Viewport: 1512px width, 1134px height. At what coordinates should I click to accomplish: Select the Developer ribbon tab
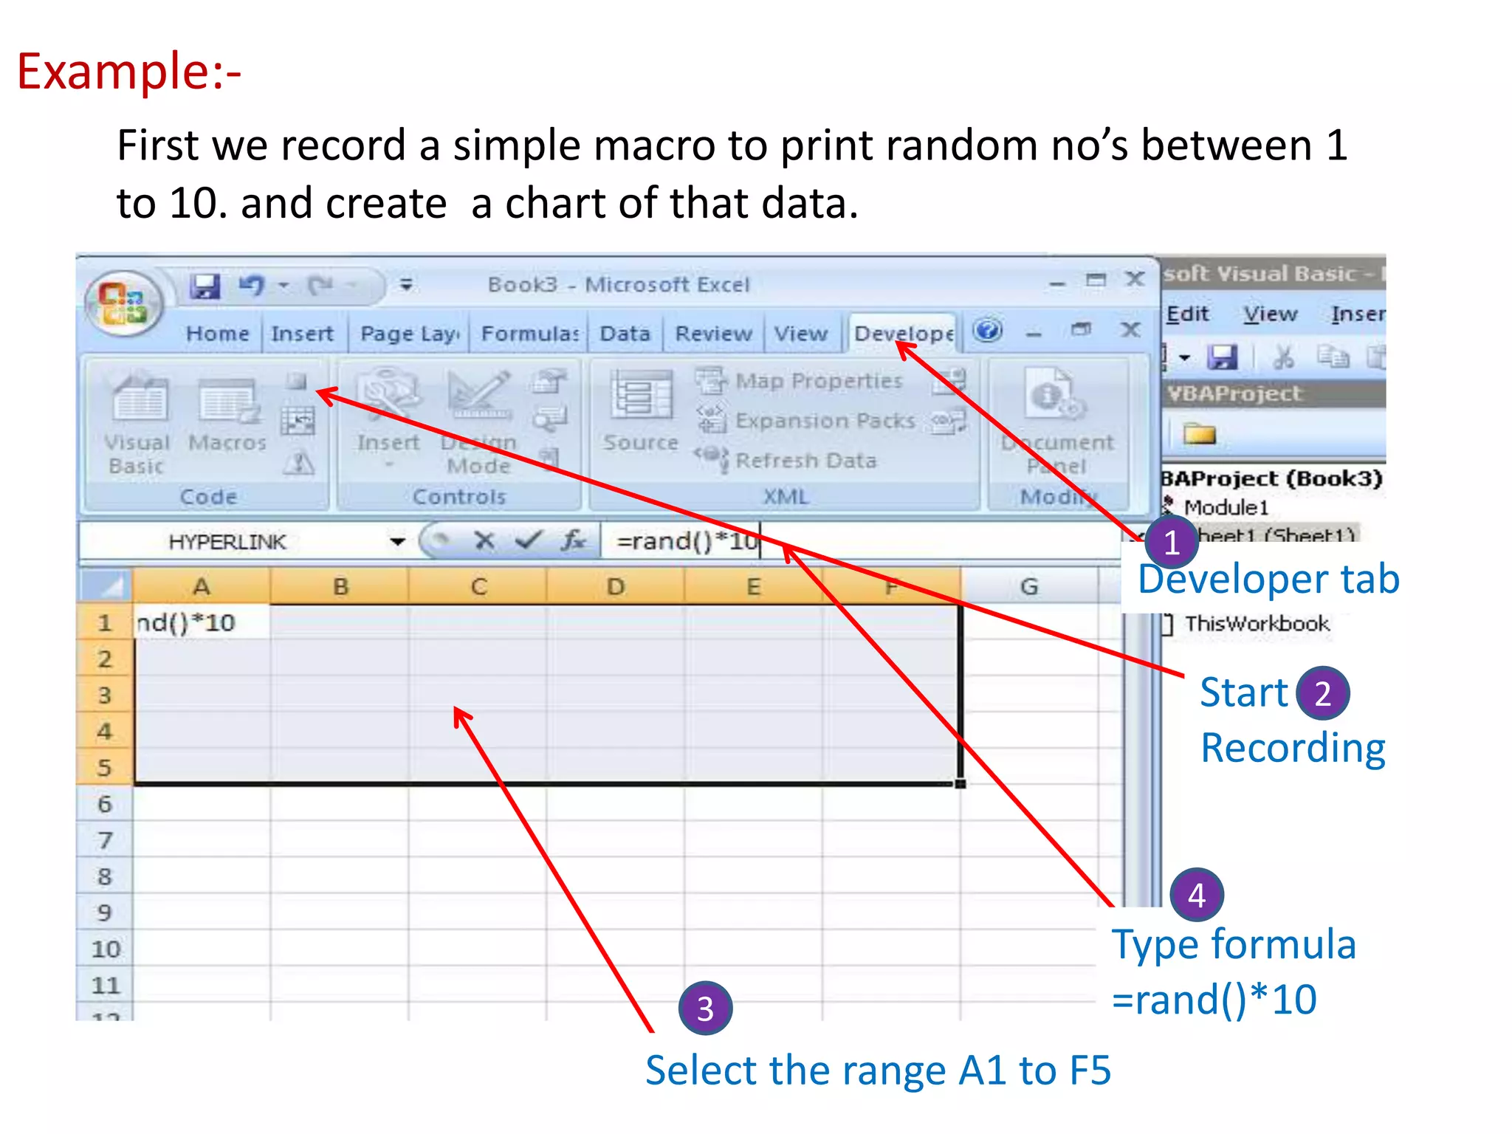[x=904, y=334]
